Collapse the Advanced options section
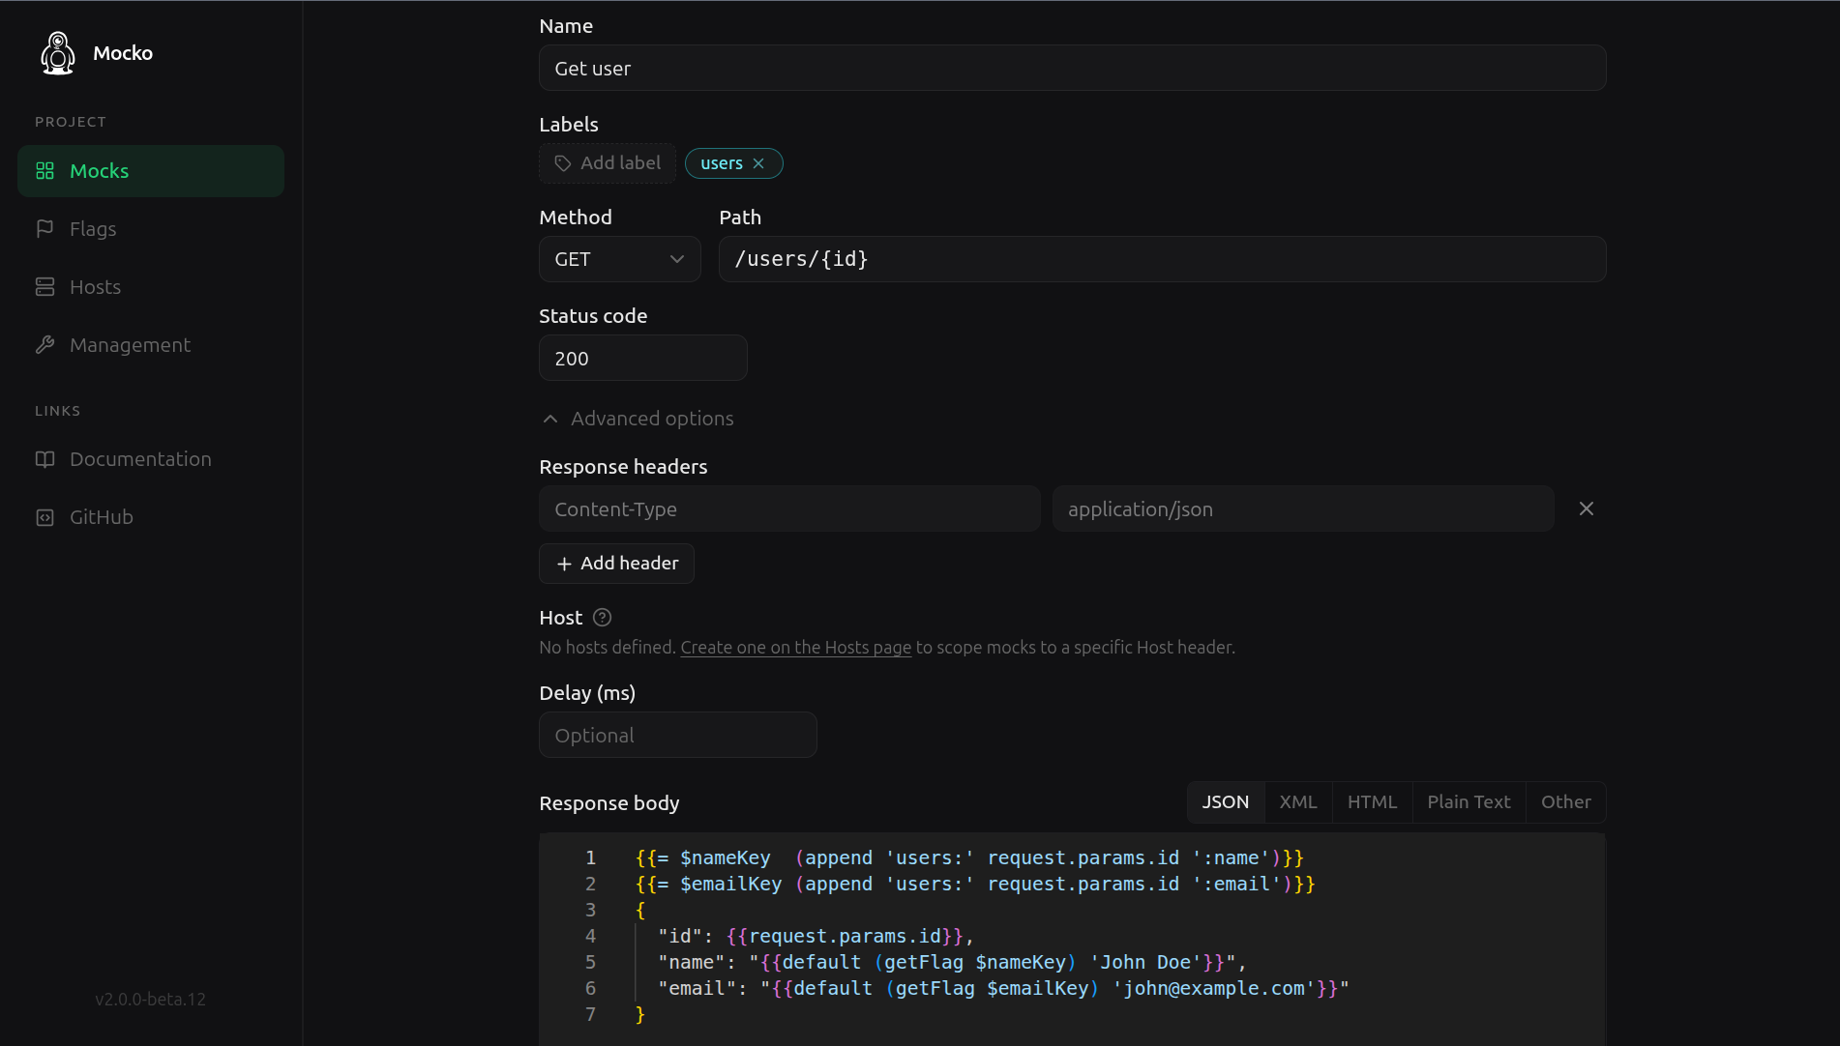 pos(638,419)
